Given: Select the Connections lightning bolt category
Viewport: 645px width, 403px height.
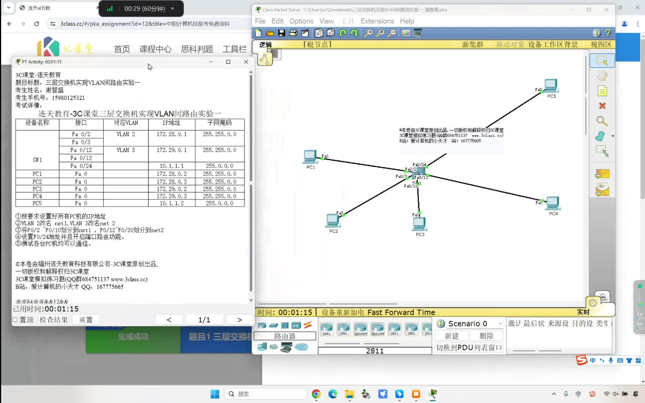Looking at the screenshot, I should 307,325.
